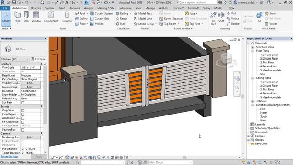The image size is (293, 165).
Task: Enable the Far Clip Active checkbox
Action: 22,122
